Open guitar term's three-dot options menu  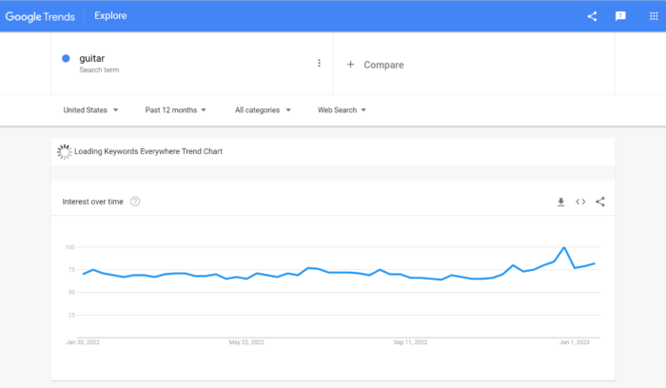[319, 64]
